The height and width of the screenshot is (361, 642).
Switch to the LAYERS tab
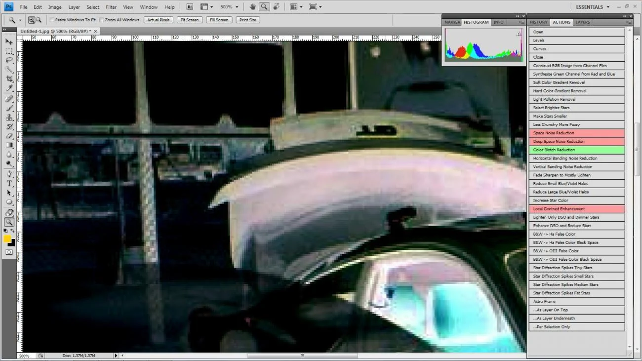pyautogui.click(x=583, y=22)
